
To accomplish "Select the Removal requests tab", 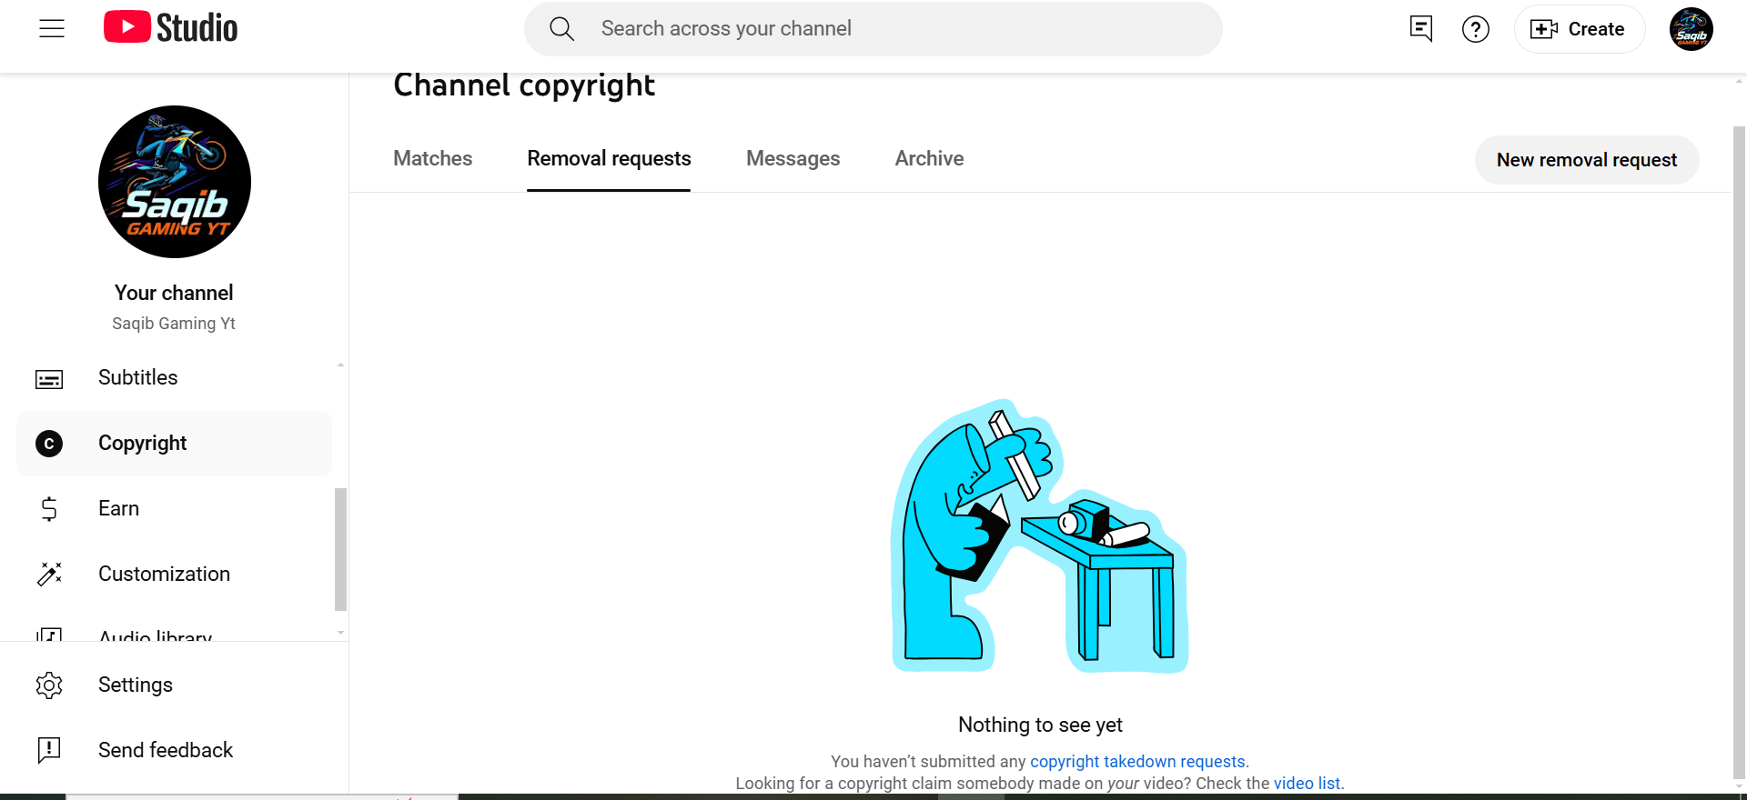I will [609, 159].
